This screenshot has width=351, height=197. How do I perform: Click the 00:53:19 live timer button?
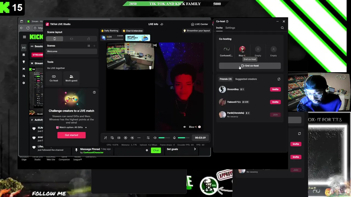point(200,138)
